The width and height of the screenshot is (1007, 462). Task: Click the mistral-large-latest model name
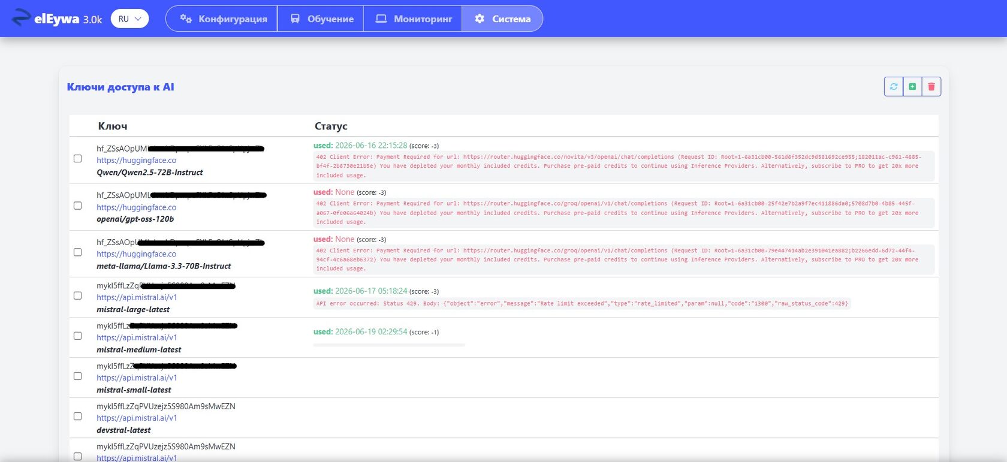tap(133, 310)
